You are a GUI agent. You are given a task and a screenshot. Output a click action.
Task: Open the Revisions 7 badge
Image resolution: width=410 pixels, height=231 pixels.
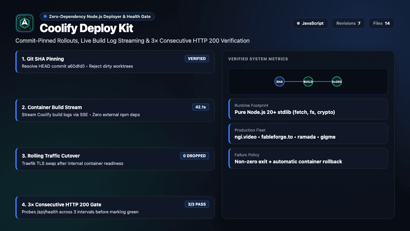click(x=348, y=23)
